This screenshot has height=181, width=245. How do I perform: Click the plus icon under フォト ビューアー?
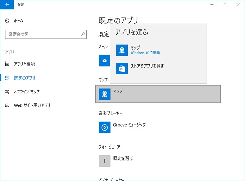pos(104,161)
